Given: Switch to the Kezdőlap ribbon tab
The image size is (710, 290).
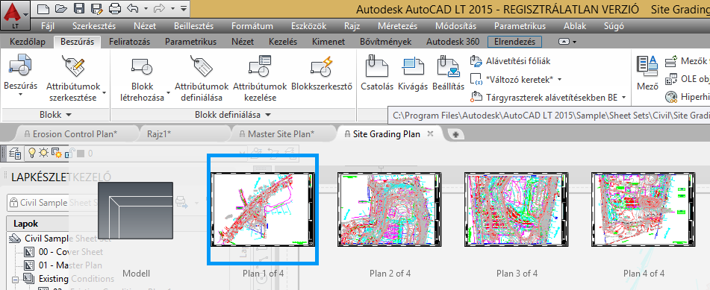Looking at the screenshot, I should tap(28, 42).
